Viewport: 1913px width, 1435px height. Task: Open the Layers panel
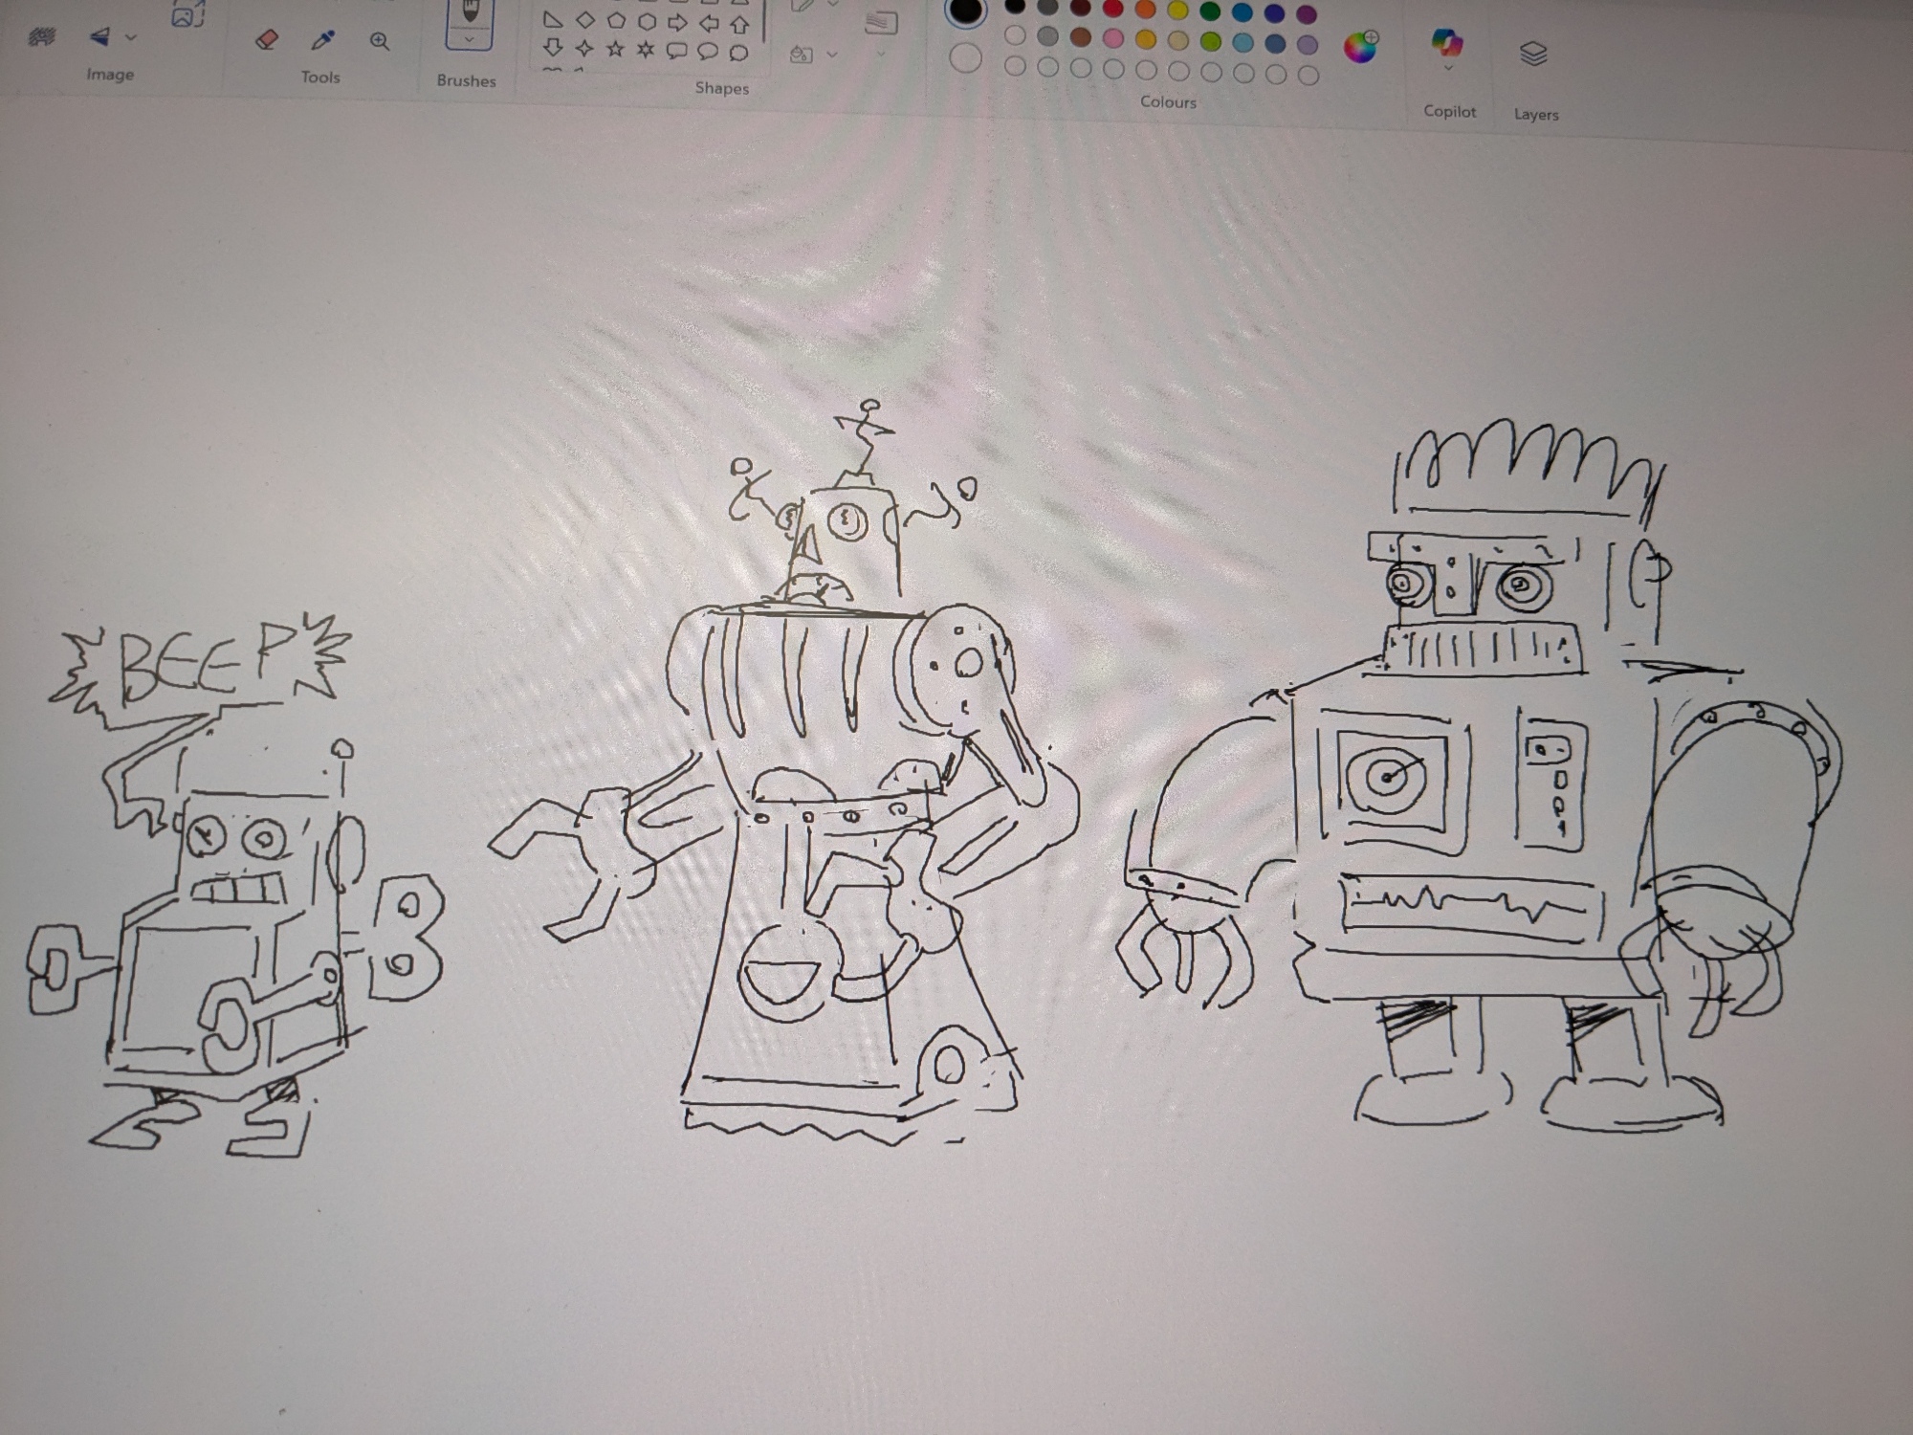tap(1533, 54)
